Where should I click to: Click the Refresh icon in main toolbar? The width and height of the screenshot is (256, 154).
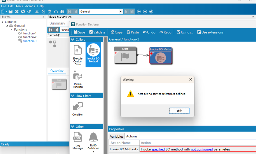click(23, 12)
